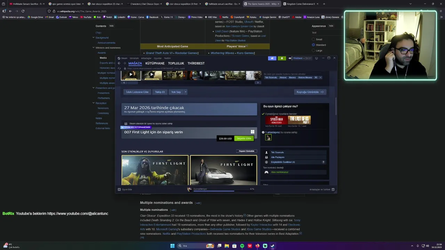Click The Last of Us Part I image
This screenshot has width=445, height=250.
click(299, 120)
